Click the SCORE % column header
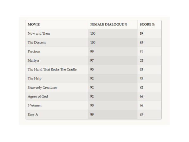Image resolution: width=189 pixels, height=142 pixels. 147,24
